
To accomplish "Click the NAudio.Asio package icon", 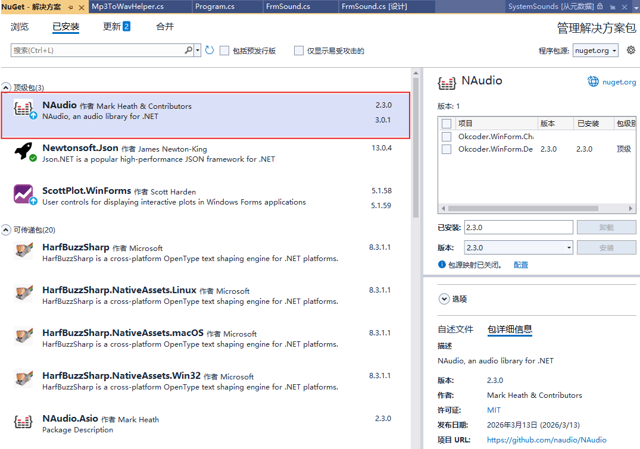I will [x=23, y=422].
